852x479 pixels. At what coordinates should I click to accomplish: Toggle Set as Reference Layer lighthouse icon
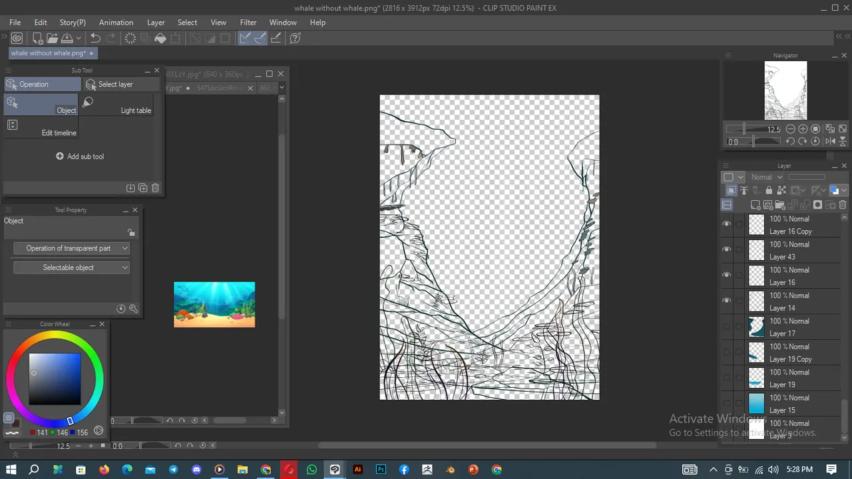[744, 191]
